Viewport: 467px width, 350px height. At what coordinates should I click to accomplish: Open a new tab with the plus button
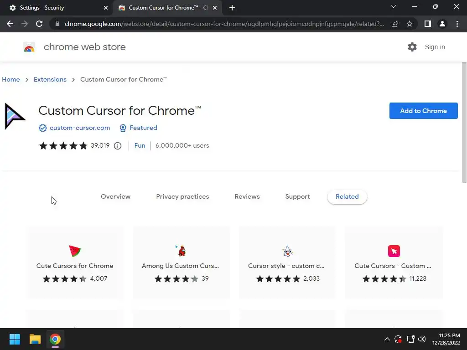(x=232, y=8)
